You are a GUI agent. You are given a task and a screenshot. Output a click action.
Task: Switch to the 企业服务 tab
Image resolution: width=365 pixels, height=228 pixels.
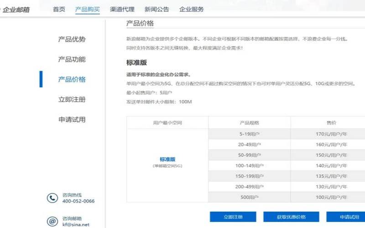(191, 9)
